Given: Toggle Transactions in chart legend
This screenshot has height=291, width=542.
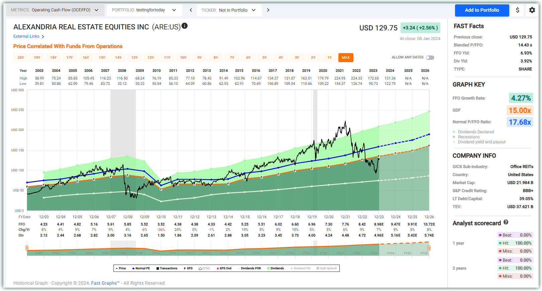Looking at the screenshot, I should [167, 268].
